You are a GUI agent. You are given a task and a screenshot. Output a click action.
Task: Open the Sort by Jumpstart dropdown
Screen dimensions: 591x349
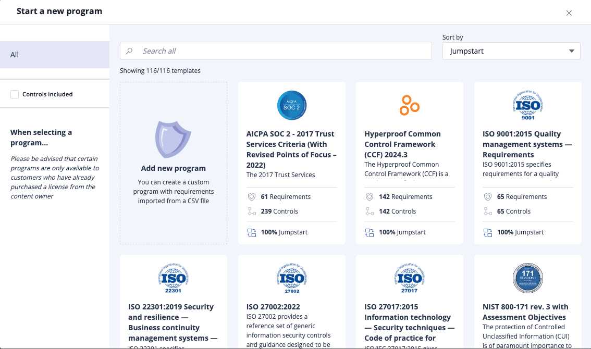[x=511, y=51]
